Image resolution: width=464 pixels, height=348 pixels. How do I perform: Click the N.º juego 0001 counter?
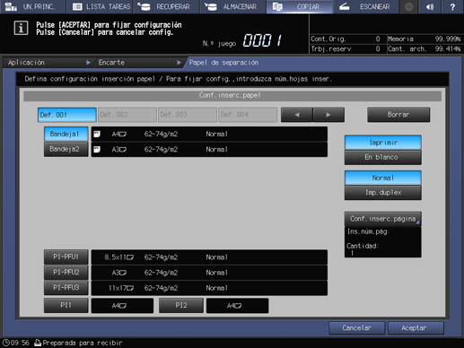242,40
